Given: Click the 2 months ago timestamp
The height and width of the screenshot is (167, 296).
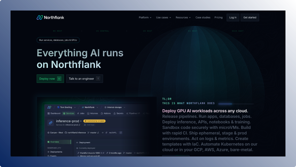Looking at the screenshot, I should (115, 153).
